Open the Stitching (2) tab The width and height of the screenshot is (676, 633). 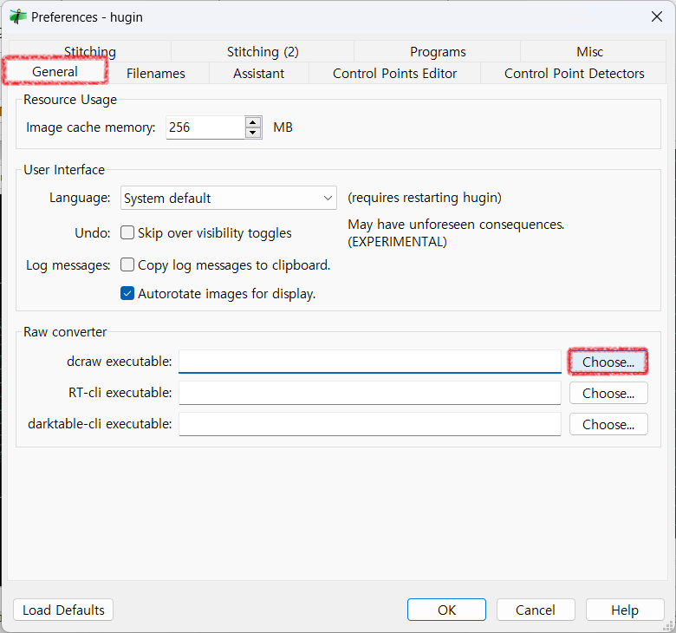(x=263, y=51)
